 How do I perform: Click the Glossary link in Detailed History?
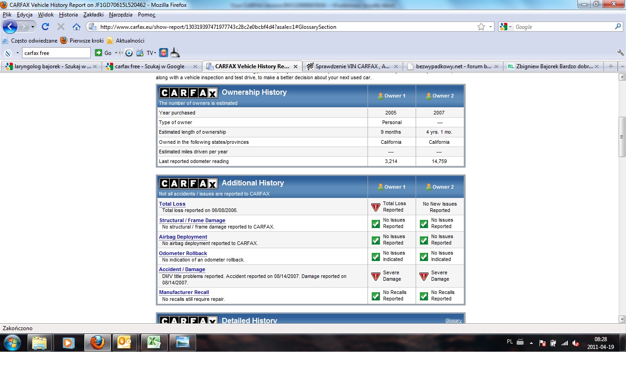pyautogui.click(x=454, y=320)
